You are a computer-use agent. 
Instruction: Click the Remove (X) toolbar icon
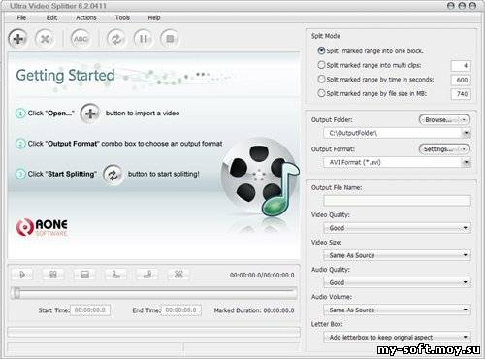click(x=45, y=39)
